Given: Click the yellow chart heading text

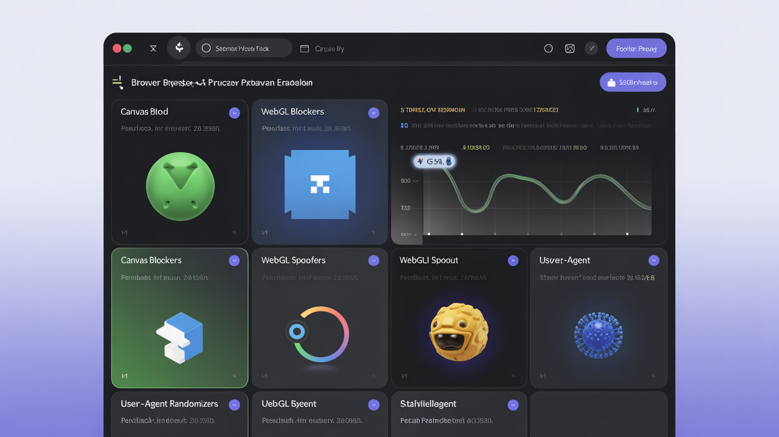Looking at the screenshot, I should (x=433, y=110).
